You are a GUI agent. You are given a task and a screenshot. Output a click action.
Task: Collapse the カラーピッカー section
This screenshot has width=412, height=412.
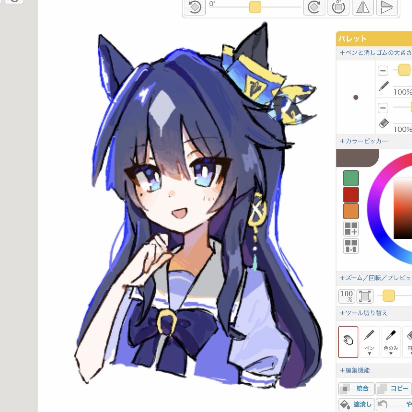coord(364,141)
